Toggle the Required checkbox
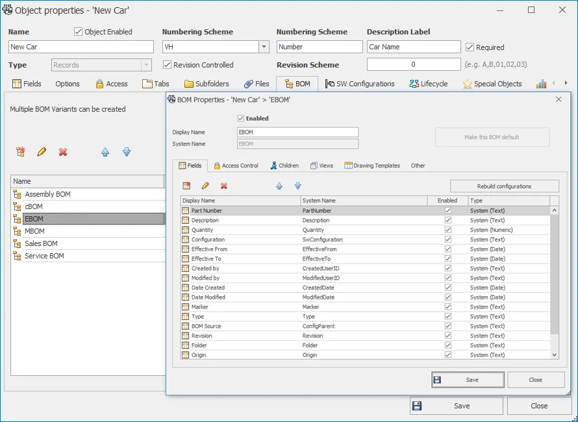Screen dimensions: 578x422 coord(470,47)
